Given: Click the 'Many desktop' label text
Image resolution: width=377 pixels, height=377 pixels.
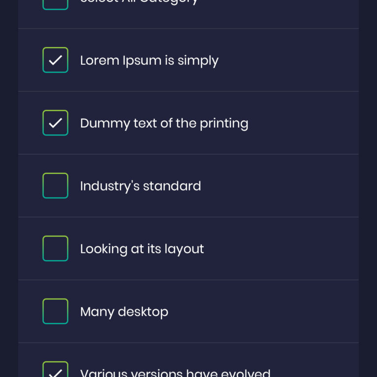Looking at the screenshot, I should tap(124, 312).
